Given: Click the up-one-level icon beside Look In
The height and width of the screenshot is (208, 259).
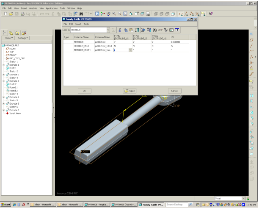Looking at the screenshot, I should coord(114,30).
